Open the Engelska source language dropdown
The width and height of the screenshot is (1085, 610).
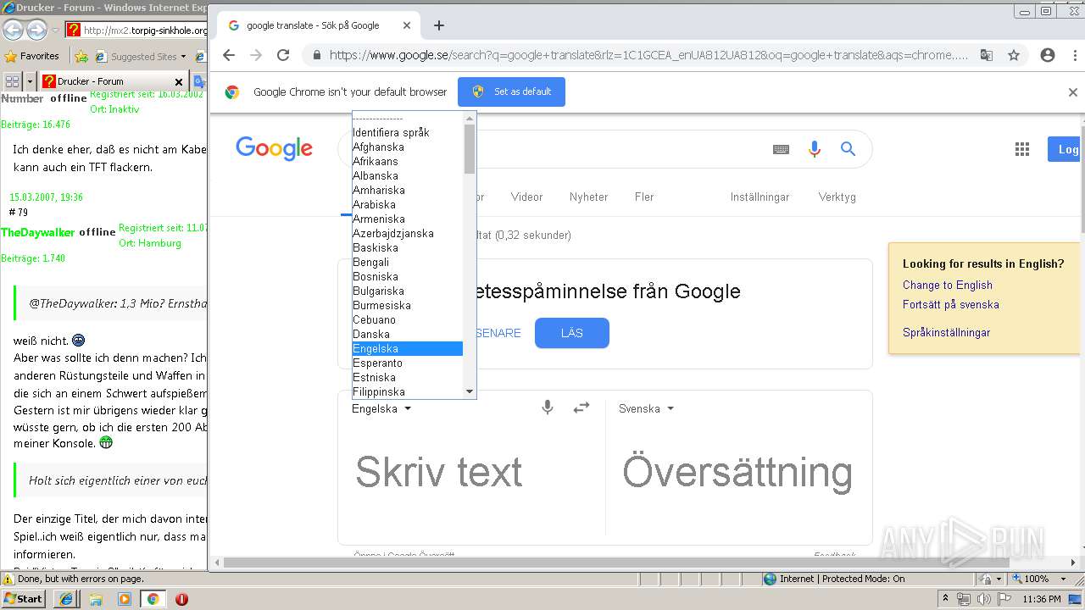coord(381,408)
